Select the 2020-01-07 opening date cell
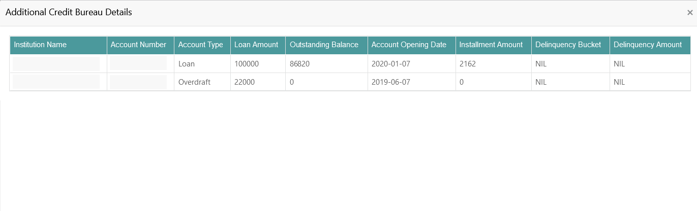The image size is (697, 211). 390,64
